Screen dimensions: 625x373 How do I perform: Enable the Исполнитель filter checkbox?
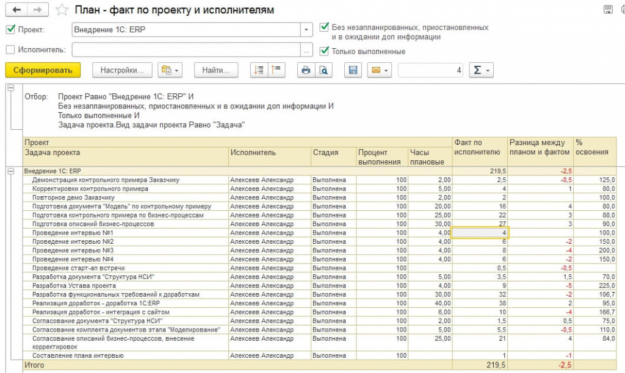pyautogui.click(x=10, y=50)
